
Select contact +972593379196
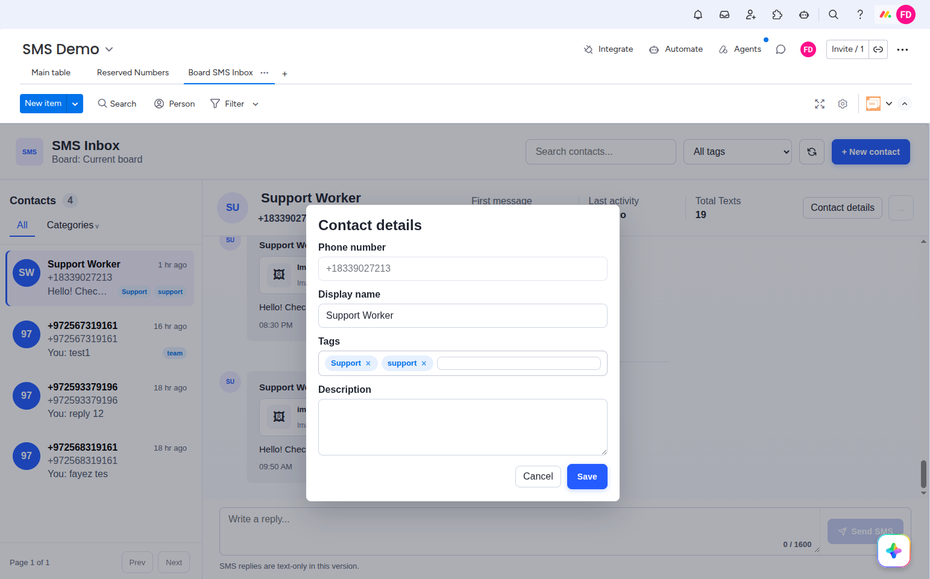pos(100,401)
